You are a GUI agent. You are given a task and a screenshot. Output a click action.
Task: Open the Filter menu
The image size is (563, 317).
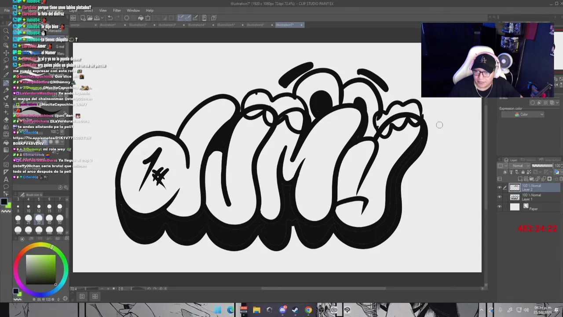click(x=117, y=10)
